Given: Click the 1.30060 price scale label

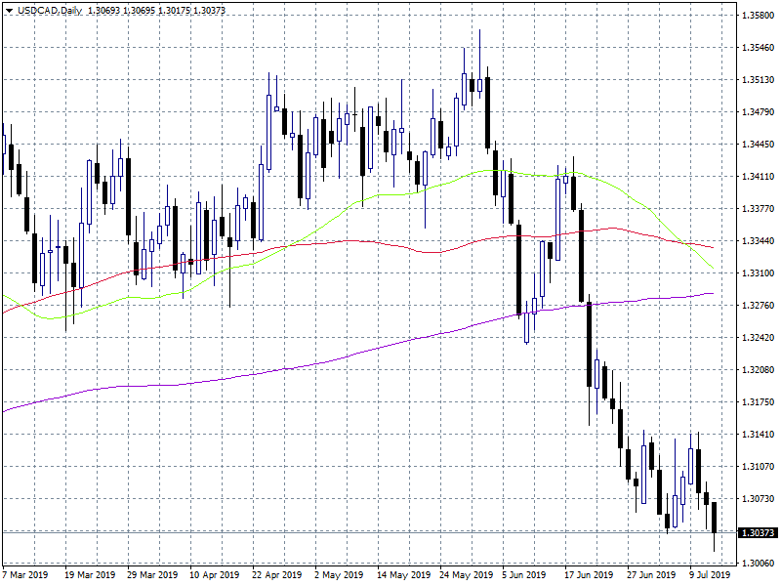Looking at the screenshot, I should point(758,564).
